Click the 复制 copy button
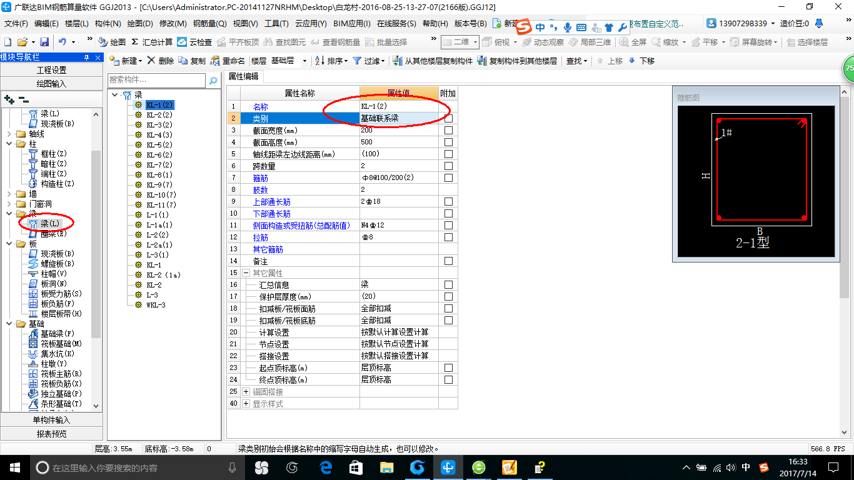This screenshot has width=854, height=480. tap(192, 61)
